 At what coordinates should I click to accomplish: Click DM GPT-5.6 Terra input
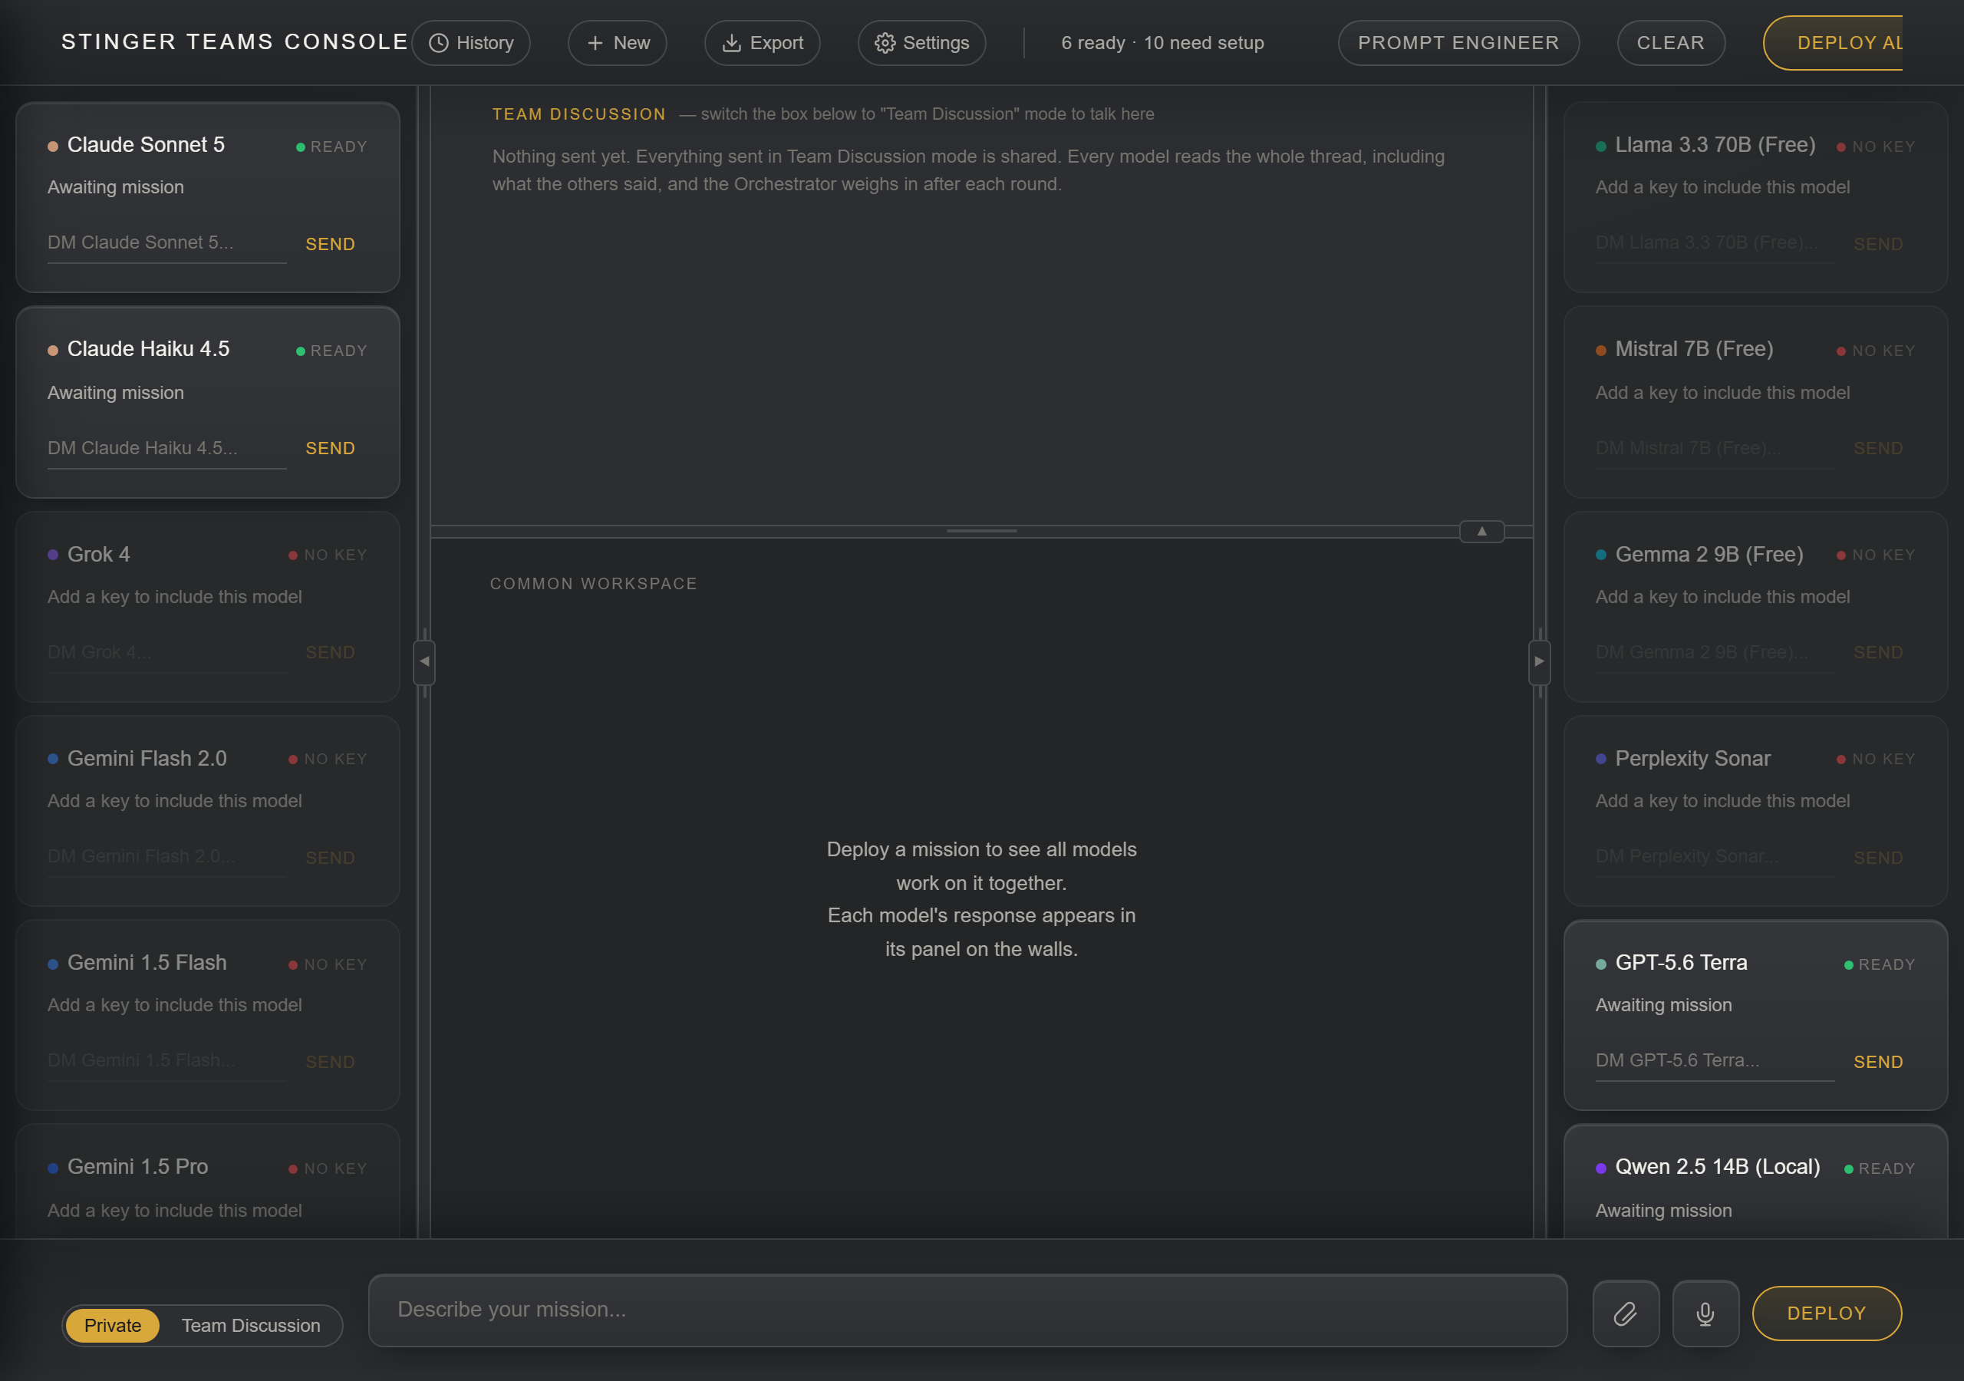coord(1714,1061)
